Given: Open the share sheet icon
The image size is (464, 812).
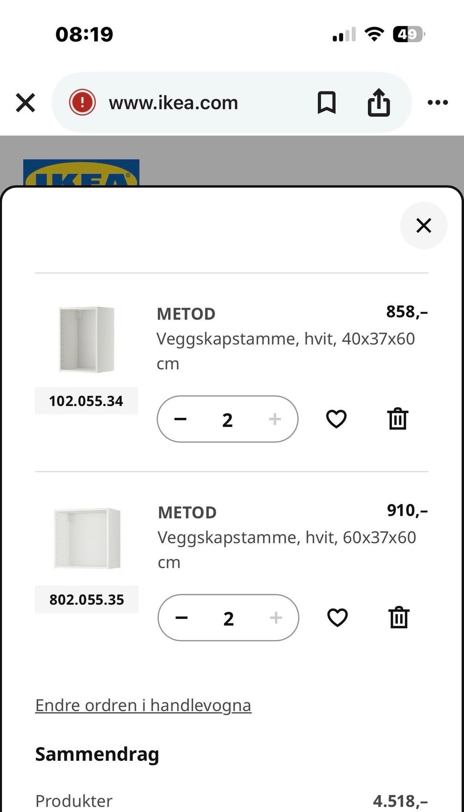Looking at the screenshot, I should 378,103.
